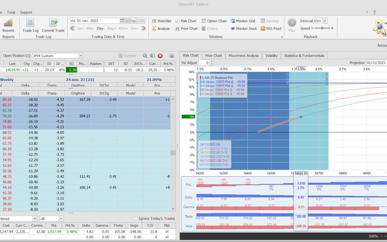Click the spreadsheet export icon in the position toolbar
The height and width of the screenshot is (242, 387).
152,56
